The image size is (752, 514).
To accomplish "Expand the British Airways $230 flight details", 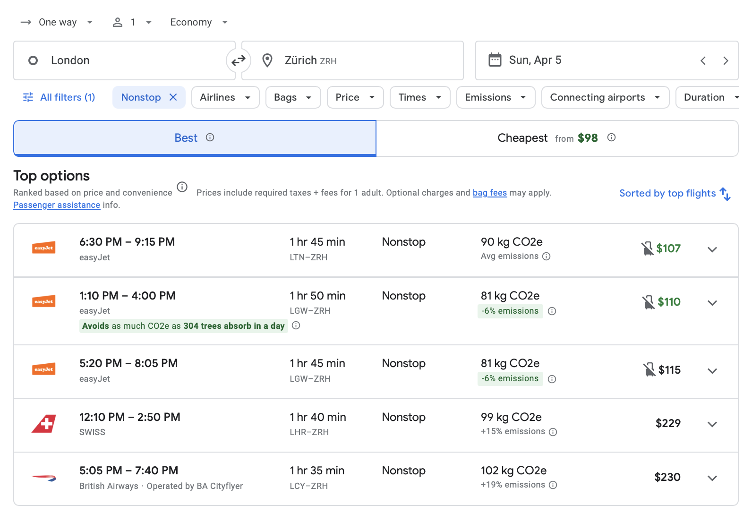I will pyautogui.click(x=712, y=478).
